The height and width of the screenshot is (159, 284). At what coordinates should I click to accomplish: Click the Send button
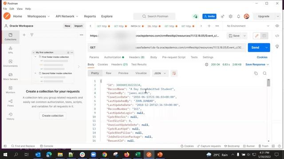point(255,48)
